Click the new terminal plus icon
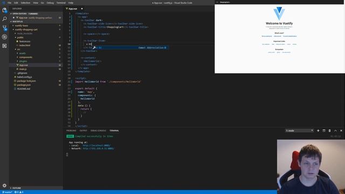Image resolution: width=345 pixels, height=194 pixels. pos(318,130)
